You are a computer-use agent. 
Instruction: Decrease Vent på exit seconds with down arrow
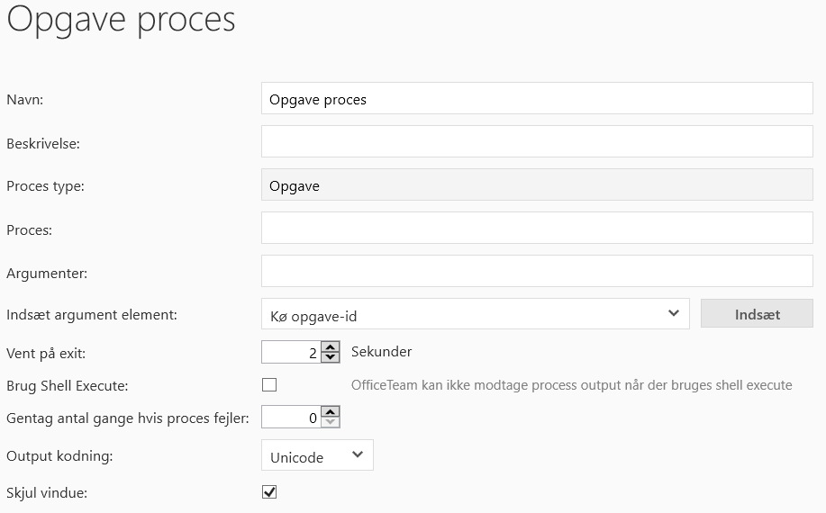[331, 357]
